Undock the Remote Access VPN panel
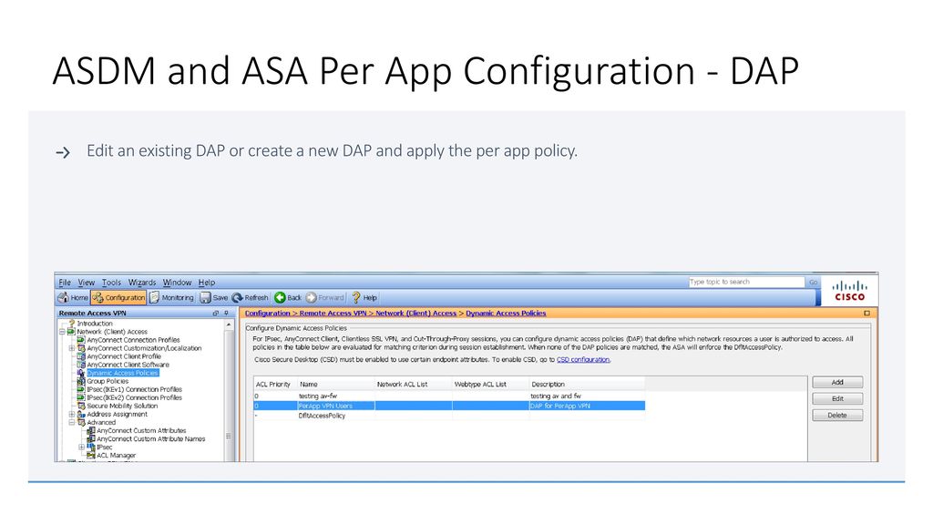Viewport: 933px width, 525px height. 215,314
